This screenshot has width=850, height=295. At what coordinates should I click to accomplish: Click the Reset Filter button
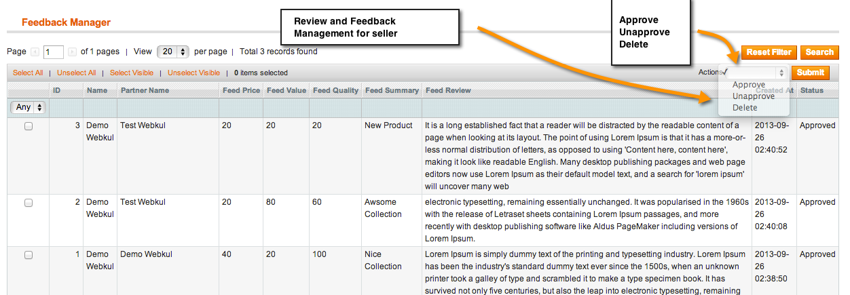[769, 52]
